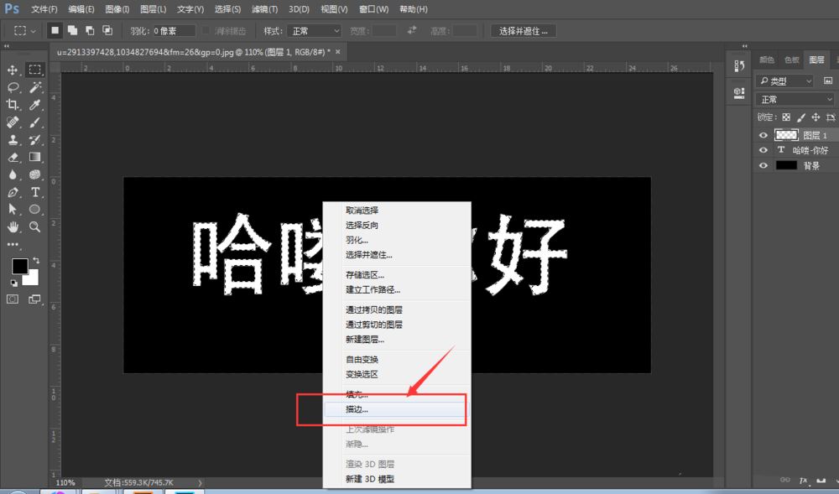
Task: Select the Eyedropper tool
Action: tap(34, 105)
